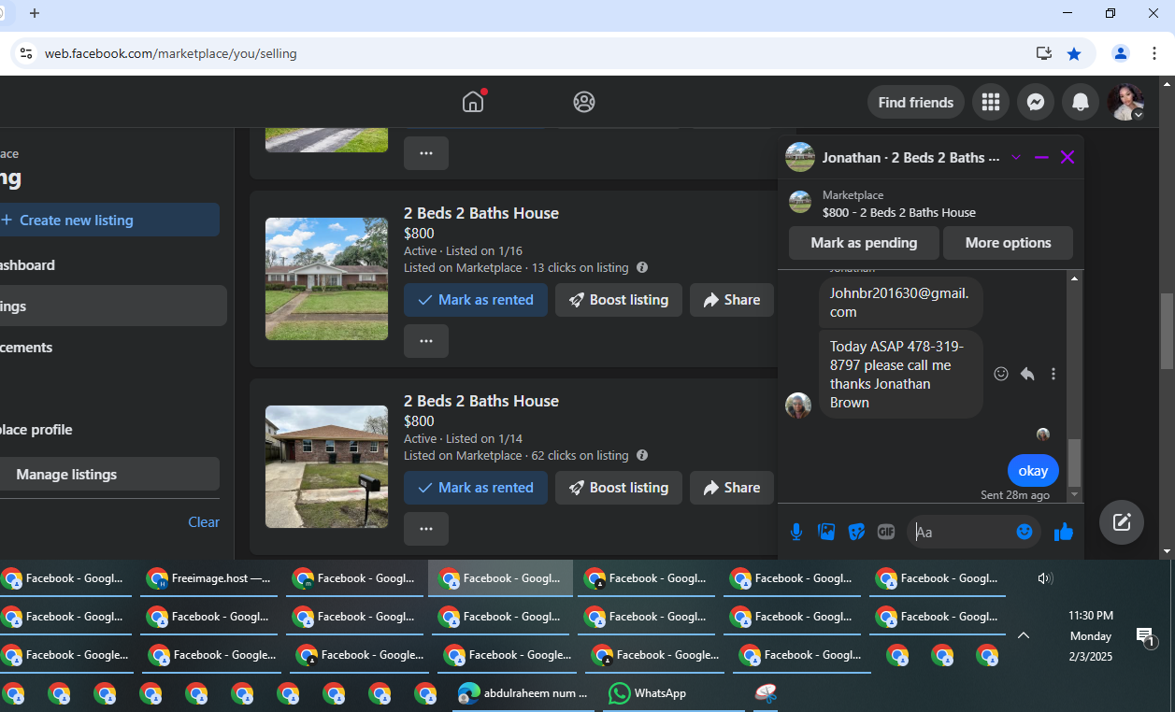Open the Notifications bell icon
The height and width of the screenshot is (712, 1175).
click(1081, 102)
